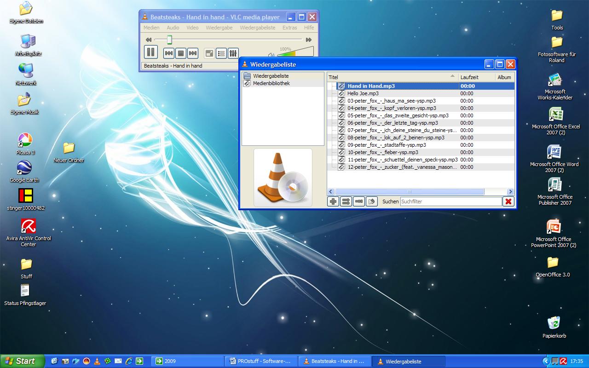Toggle playlist view icon in VLC player
The height and width of the screenshot is (368, 589).
221,53
